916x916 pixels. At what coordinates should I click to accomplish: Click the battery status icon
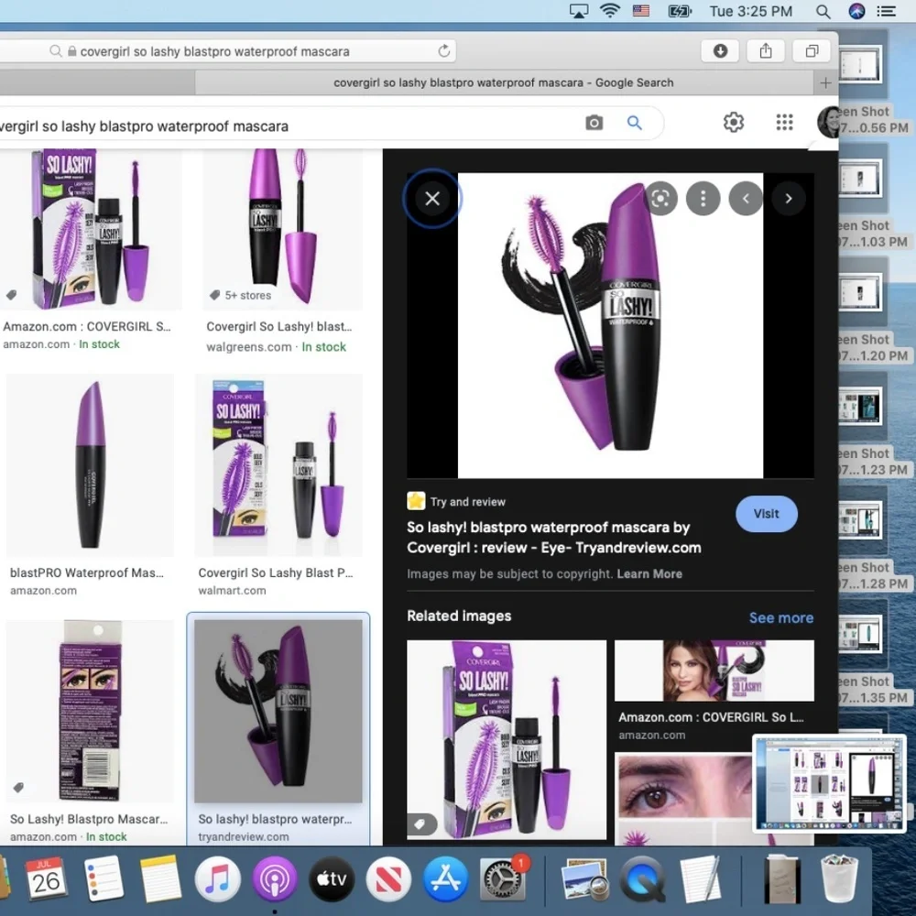click(x=680, y=11)
